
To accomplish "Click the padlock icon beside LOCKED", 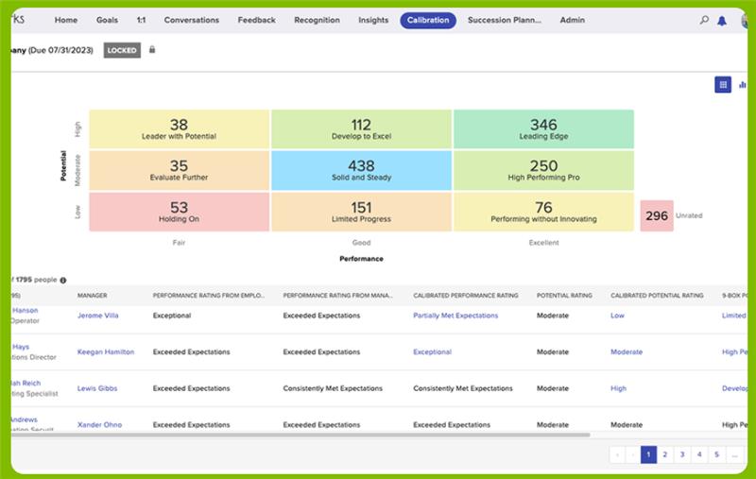I will click(152, 50).
